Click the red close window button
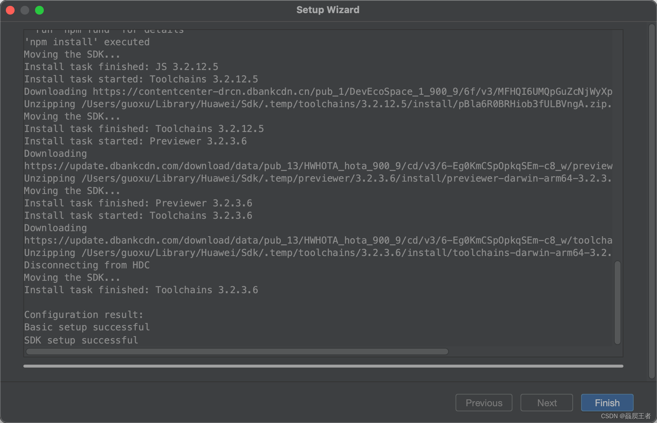 [10, 10]
